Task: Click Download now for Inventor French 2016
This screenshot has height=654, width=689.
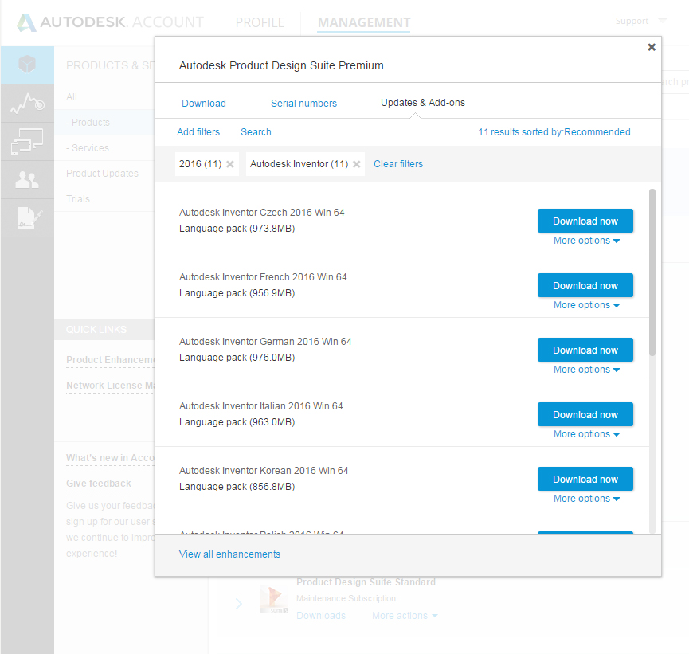Action: click(x=585, y=285)
